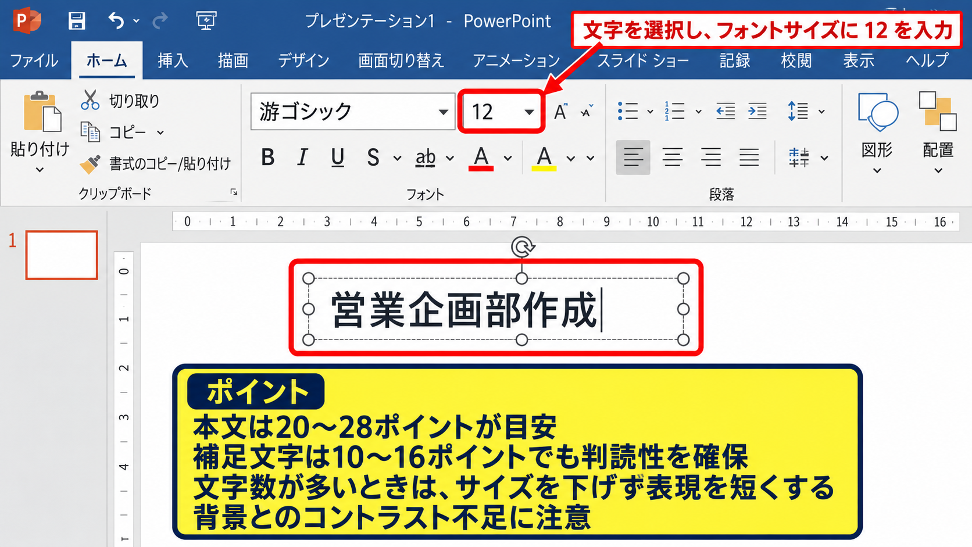Select format painter 書式のコピー/貼り付け
This screenshot has width=972, height=547.
click(x=155, y=164)
